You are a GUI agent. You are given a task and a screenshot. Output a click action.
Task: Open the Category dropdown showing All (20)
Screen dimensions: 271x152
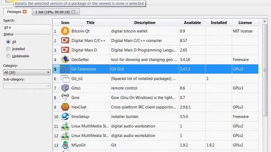pos(27,72)
